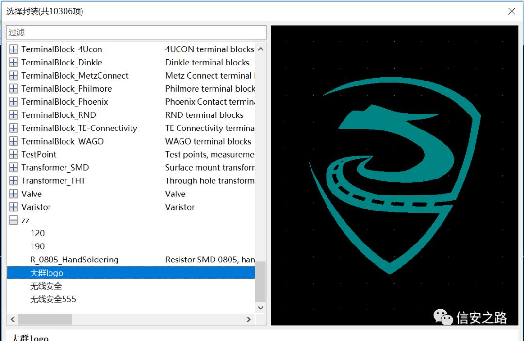The height and width of the screenshot is (341, 524).
Task: Expand the TerminalBlock_RND library
Action: coord(14,115)
